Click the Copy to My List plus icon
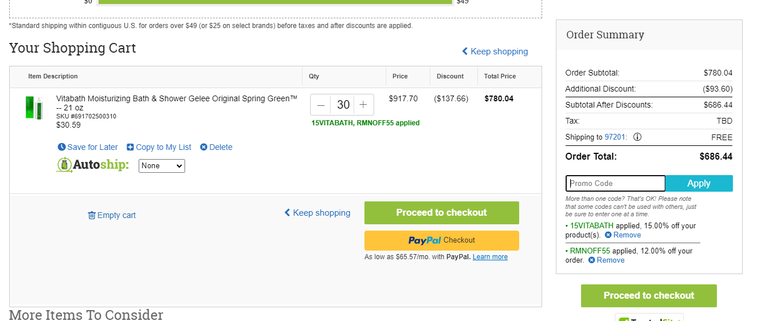765x321 pixels. pyautogui.click(x=130, y=147)
